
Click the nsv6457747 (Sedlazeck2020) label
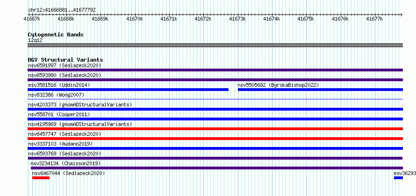pyautogui.click(x=65, y=134)
